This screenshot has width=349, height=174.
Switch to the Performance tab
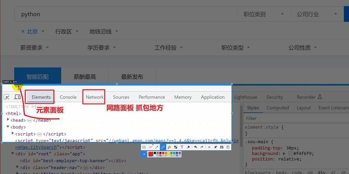[152, 97]
